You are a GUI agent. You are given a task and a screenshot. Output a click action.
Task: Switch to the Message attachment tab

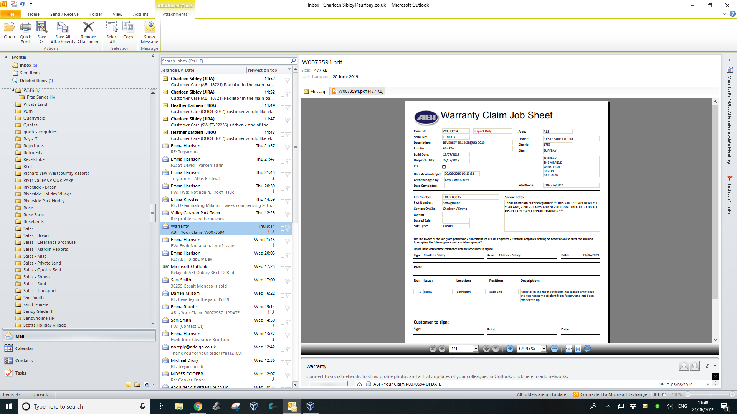(316, 91)
